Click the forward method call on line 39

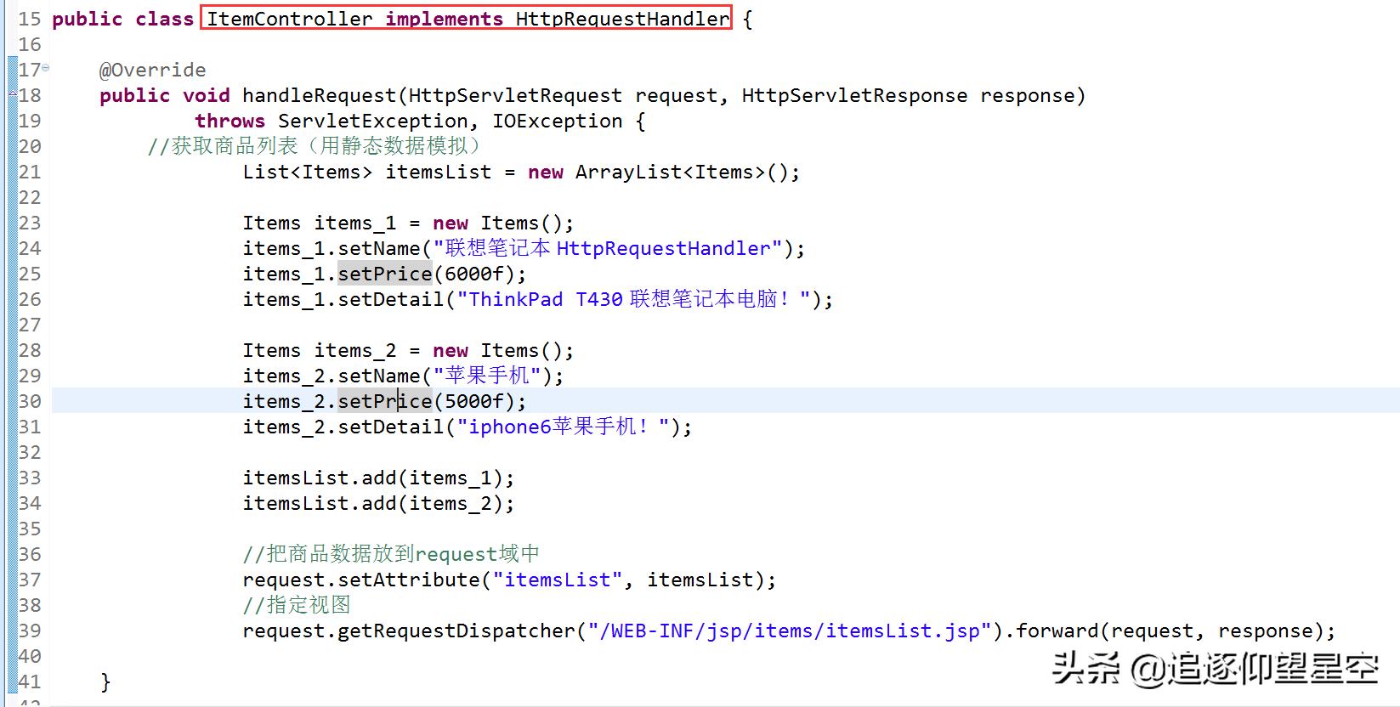(1057, 631)
